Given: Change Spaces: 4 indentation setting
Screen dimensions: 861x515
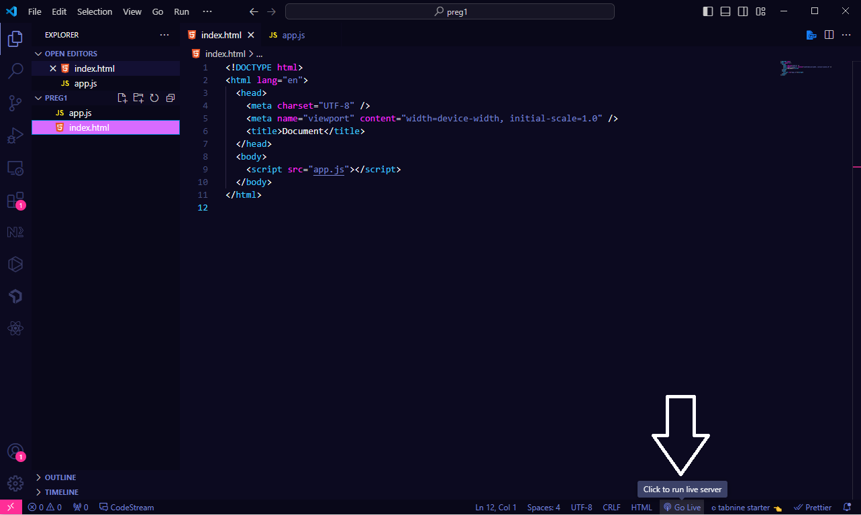Looking at the screenshot, I should click(x=544, y=508).
